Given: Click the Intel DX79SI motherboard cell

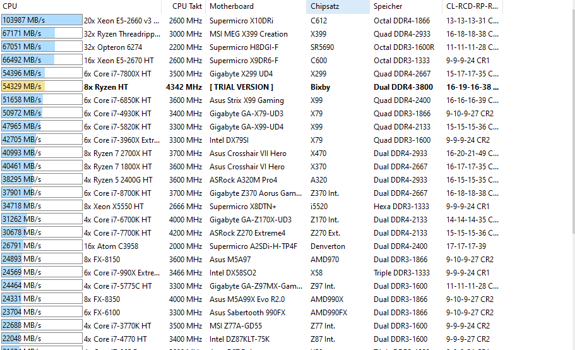Looking at the screenshot, I should (229, 140).
